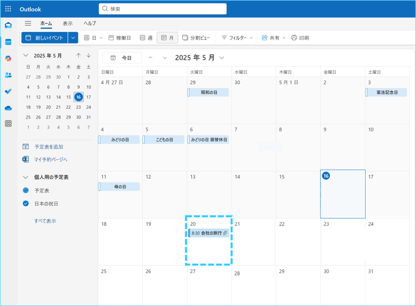Image resolution: width=416 pixels, height=306 pixels.
Task: Open the Copilot icon in sidebar
Action: pos(8,58)
